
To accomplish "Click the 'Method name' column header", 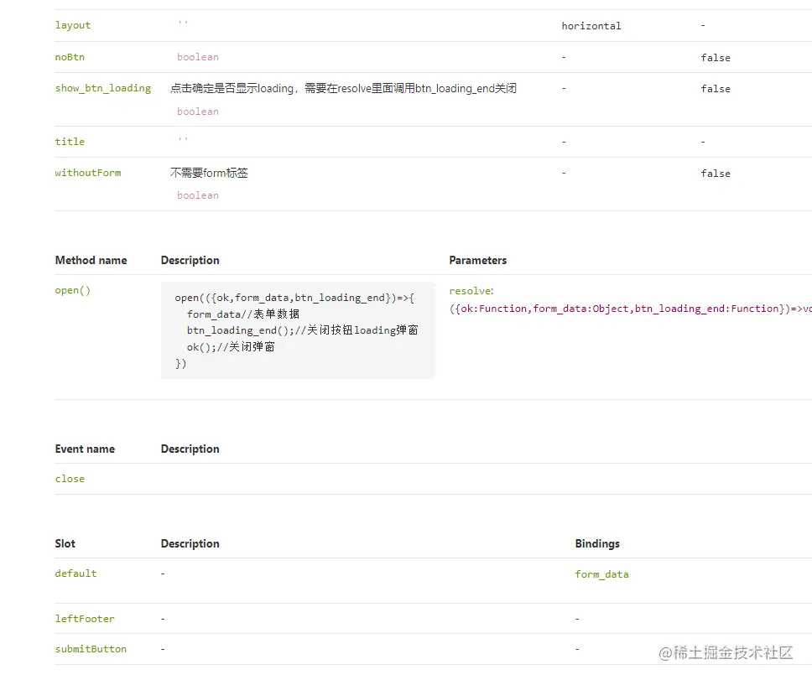I will [x=91, y=260].
